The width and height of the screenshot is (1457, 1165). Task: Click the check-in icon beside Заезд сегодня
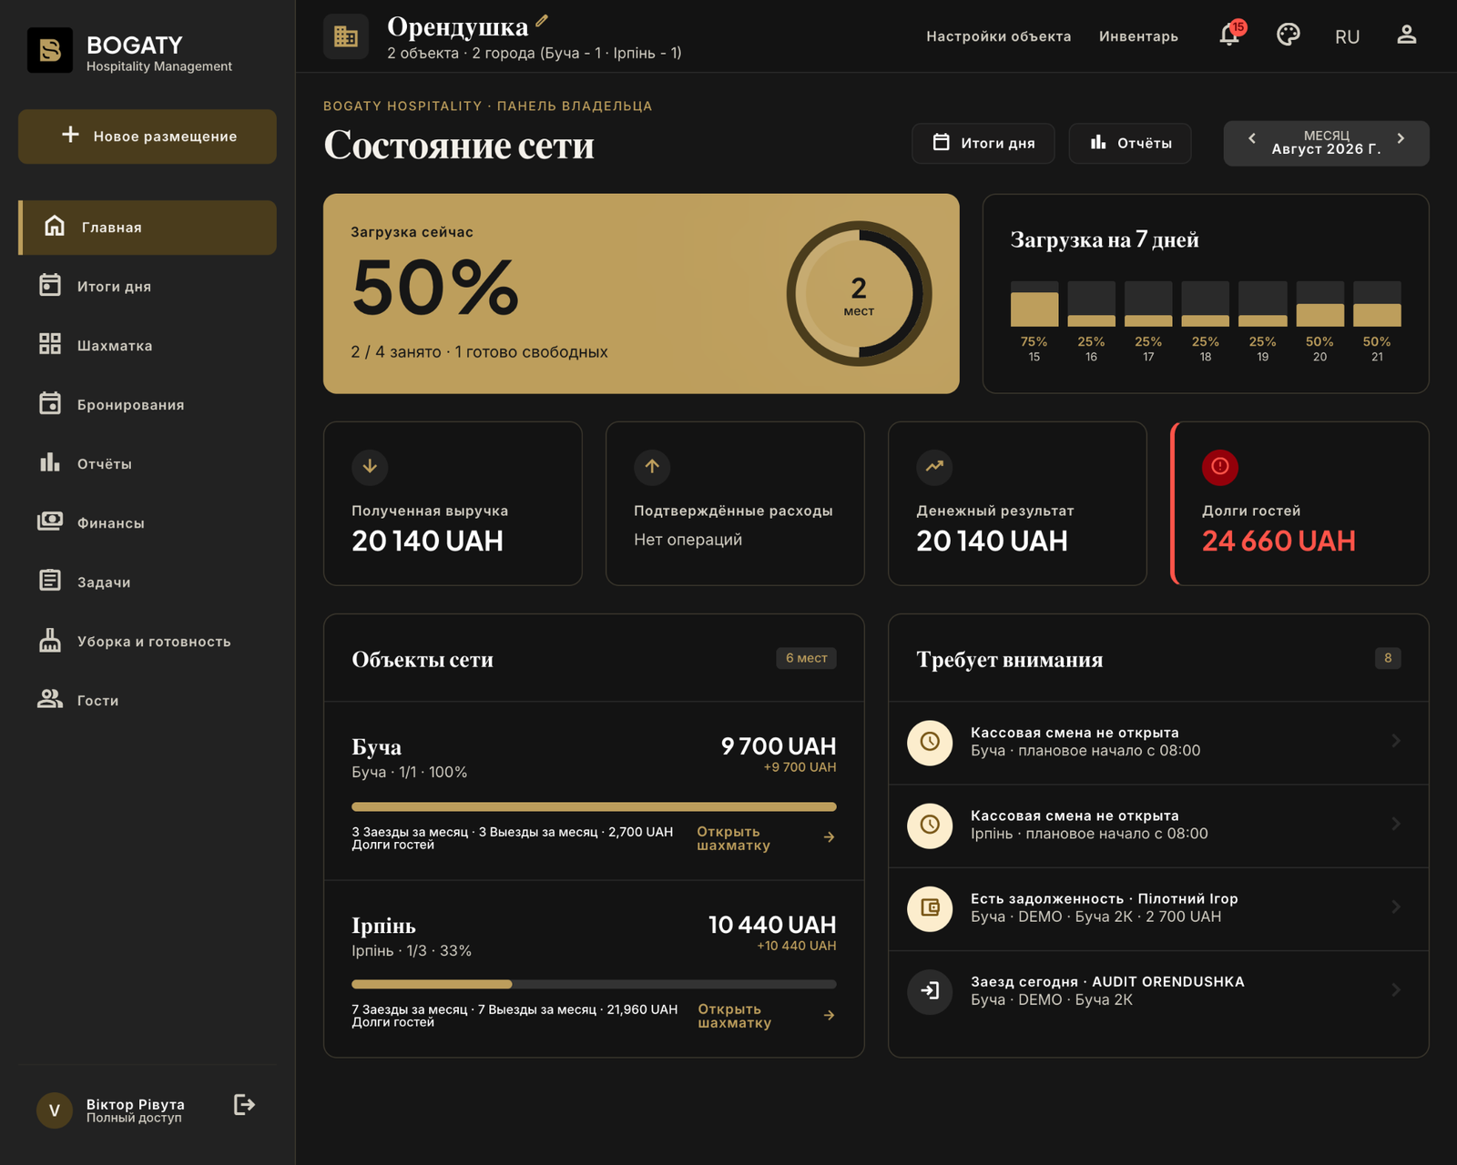coord(930,990)
